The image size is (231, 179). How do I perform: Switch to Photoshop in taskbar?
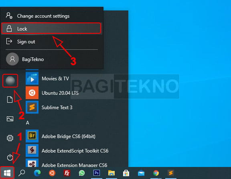[x=97, y=173]
